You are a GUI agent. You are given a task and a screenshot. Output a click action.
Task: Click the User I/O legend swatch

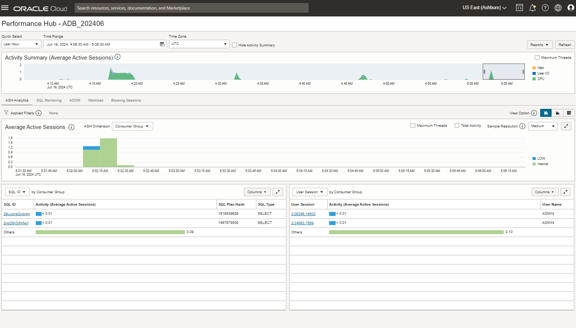click(534, 73)
